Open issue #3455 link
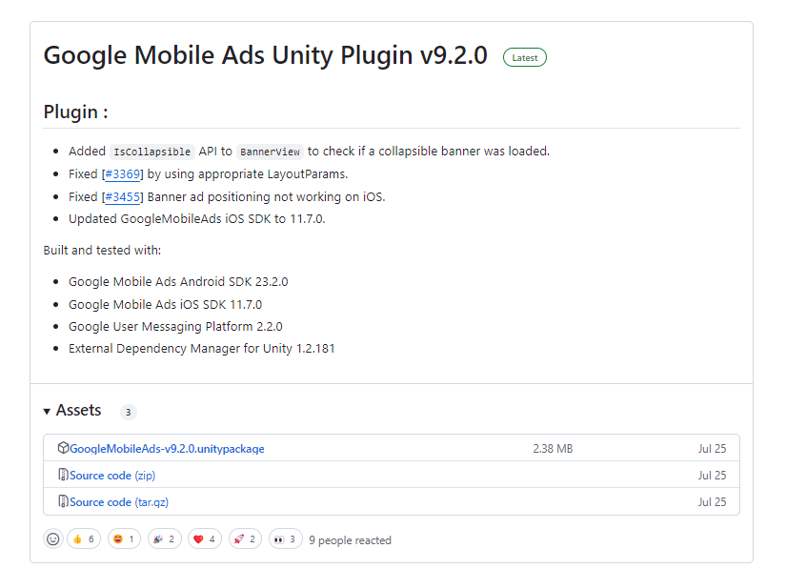Viewport: 807px width, 569px height. click(123, 196)
